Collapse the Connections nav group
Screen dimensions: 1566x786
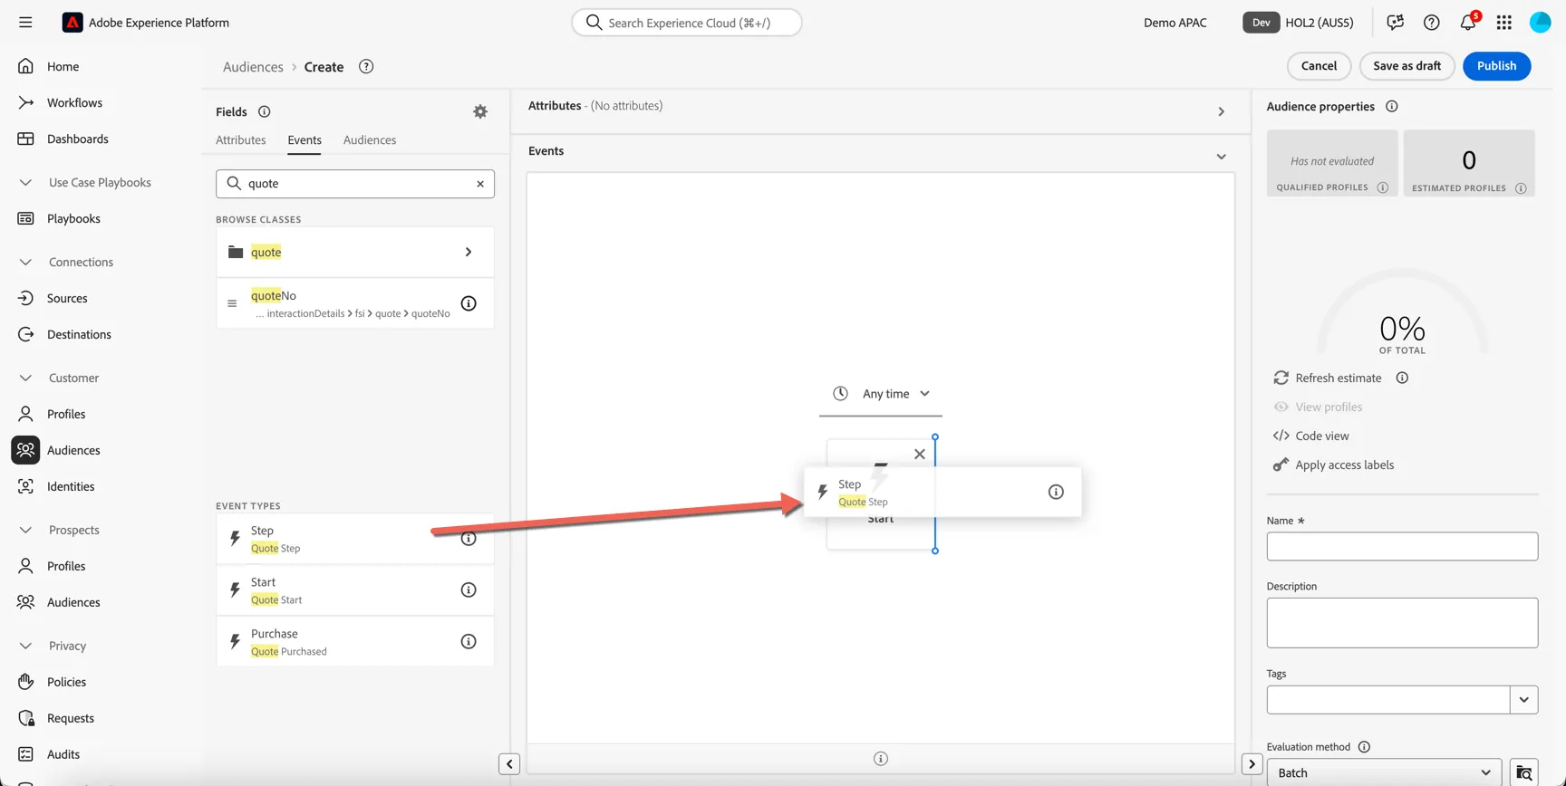pyautogui.click(x=25, y=262)
